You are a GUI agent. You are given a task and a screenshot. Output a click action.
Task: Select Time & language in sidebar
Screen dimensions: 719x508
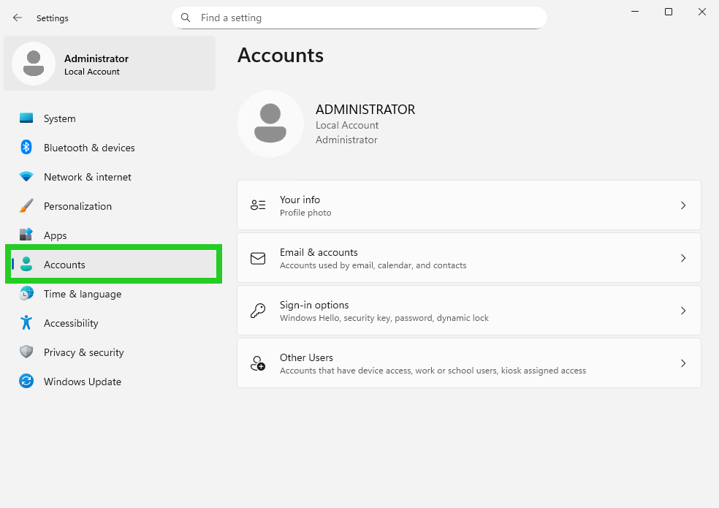pyautogui.click(x=82, y=294)
